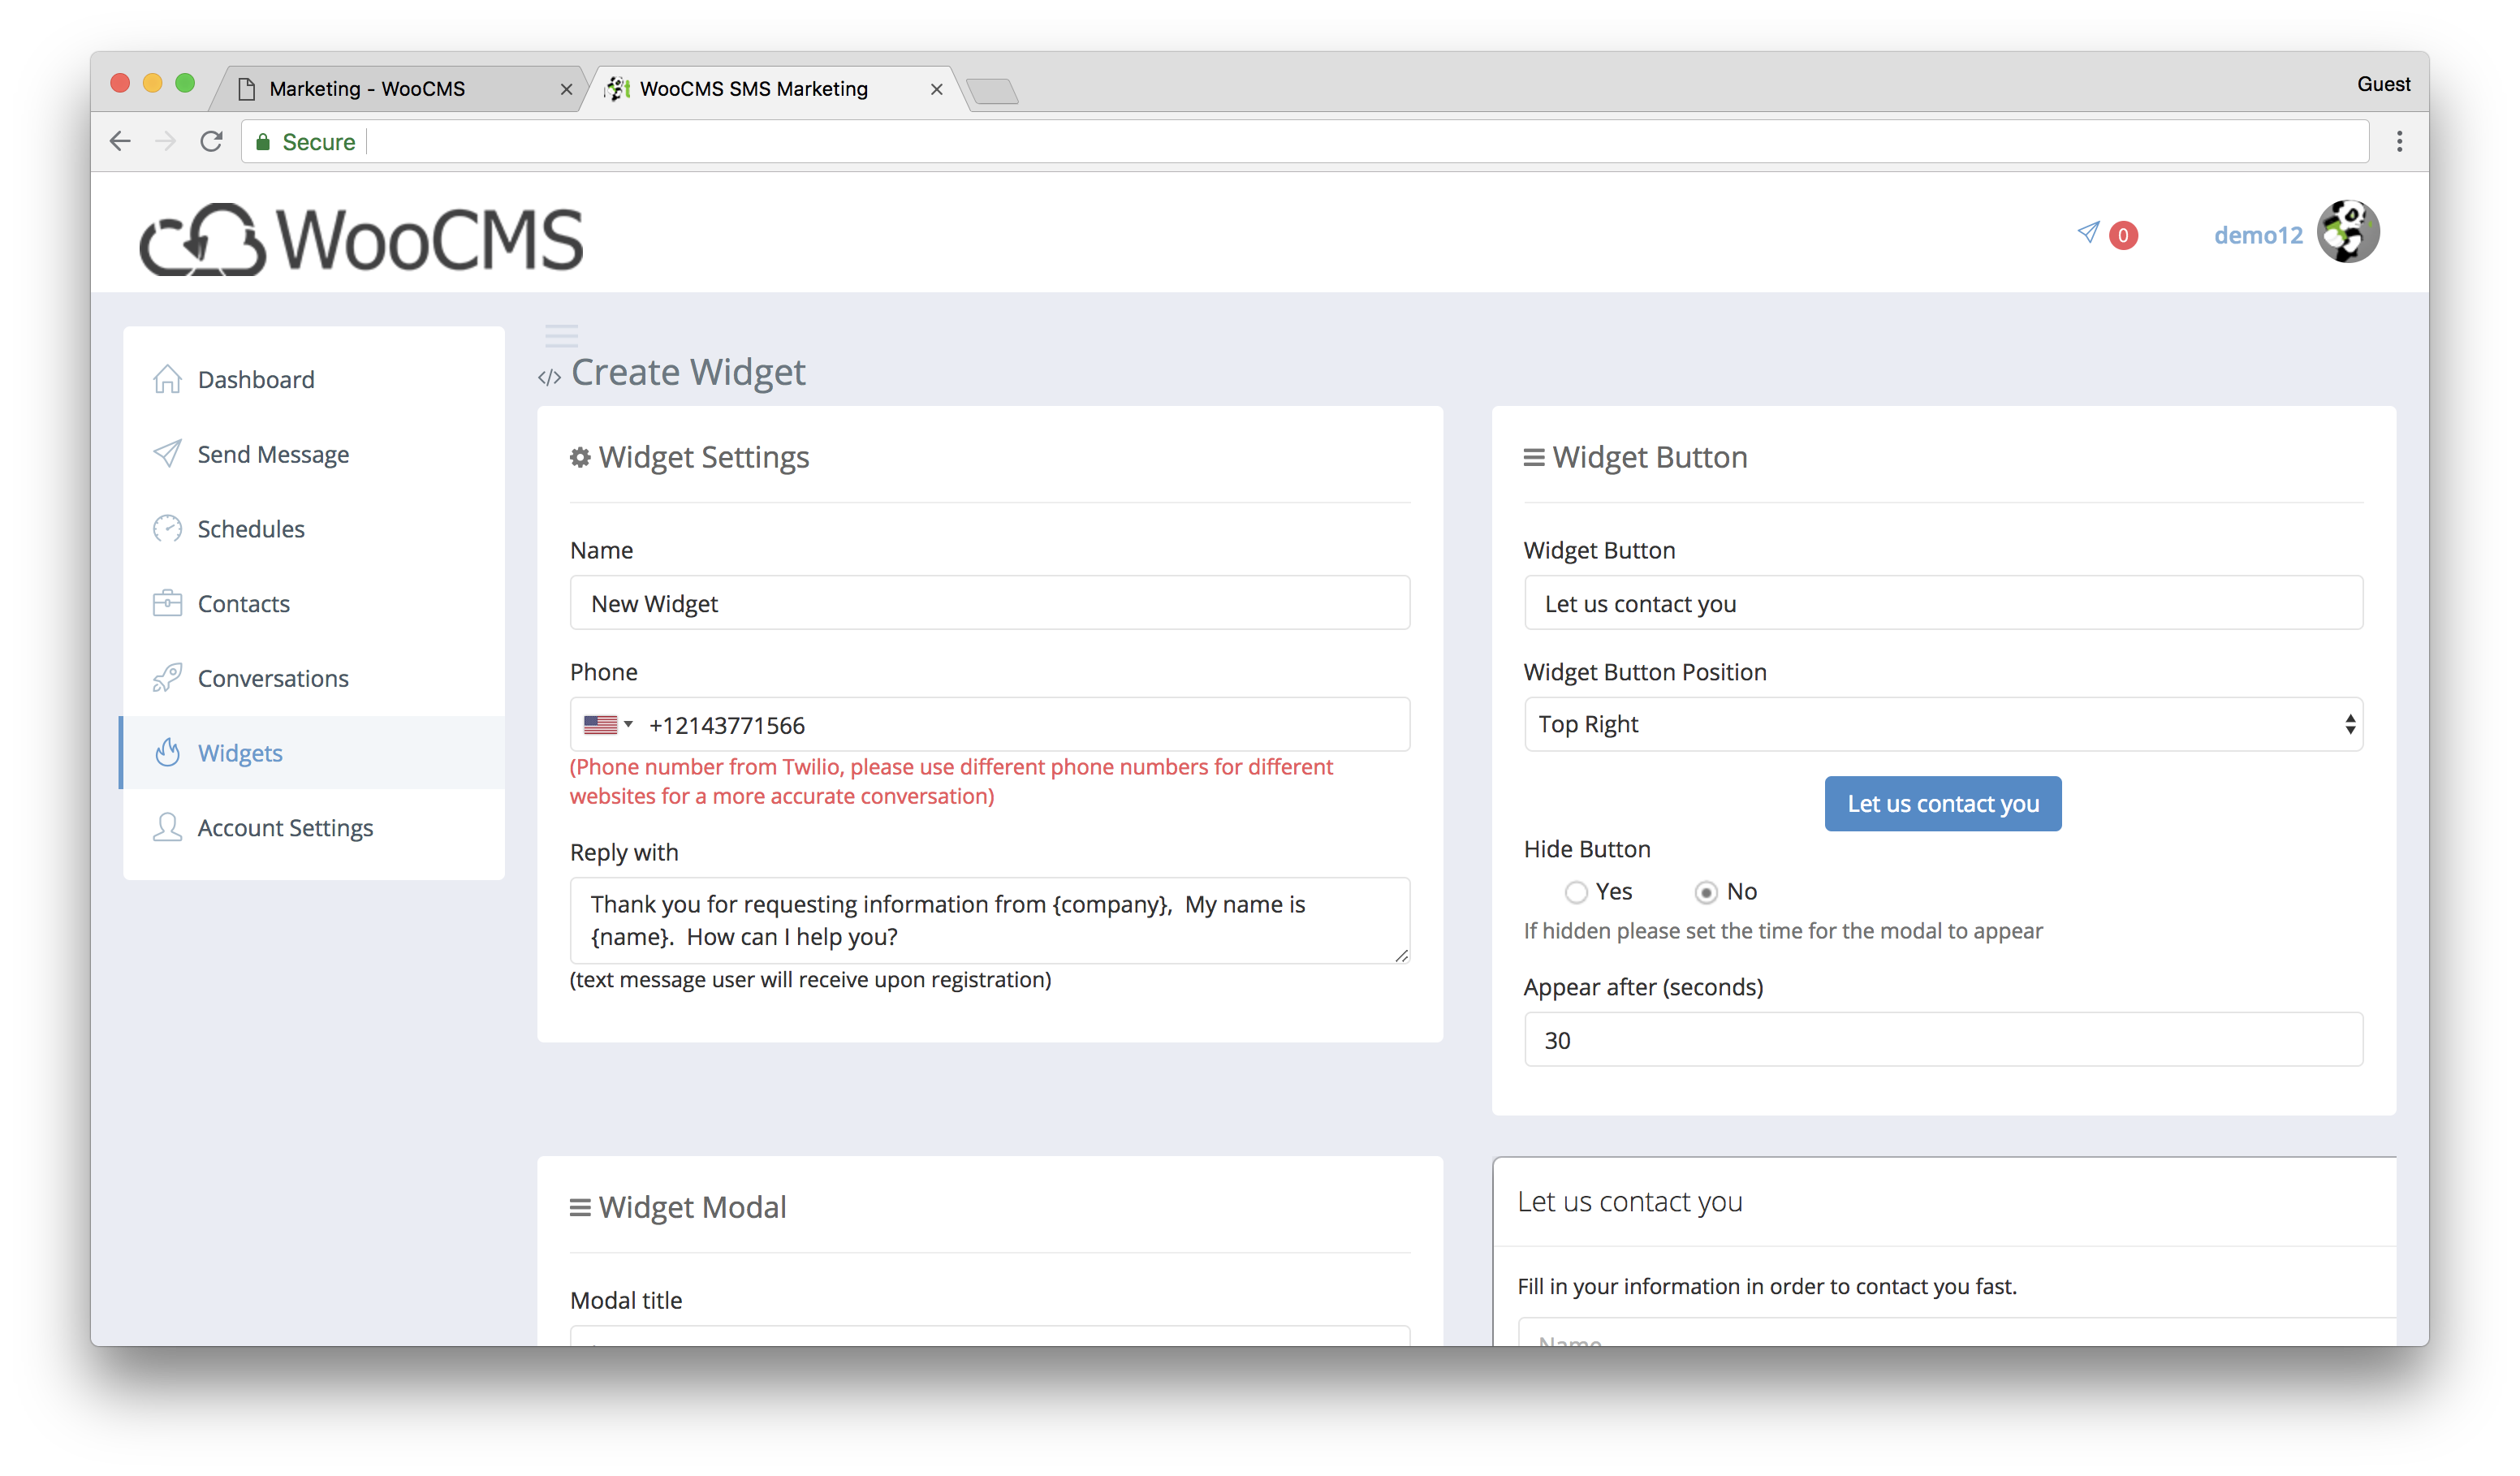Click the blue Let us contact you button

coord(1942,803)
